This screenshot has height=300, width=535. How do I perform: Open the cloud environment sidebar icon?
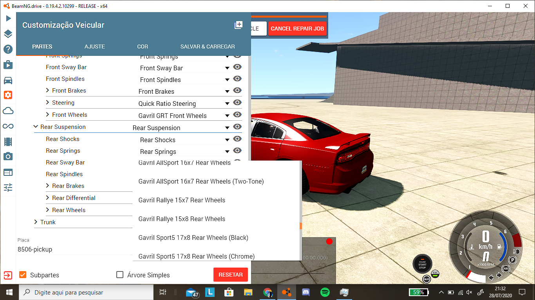[x=8, y=111]
